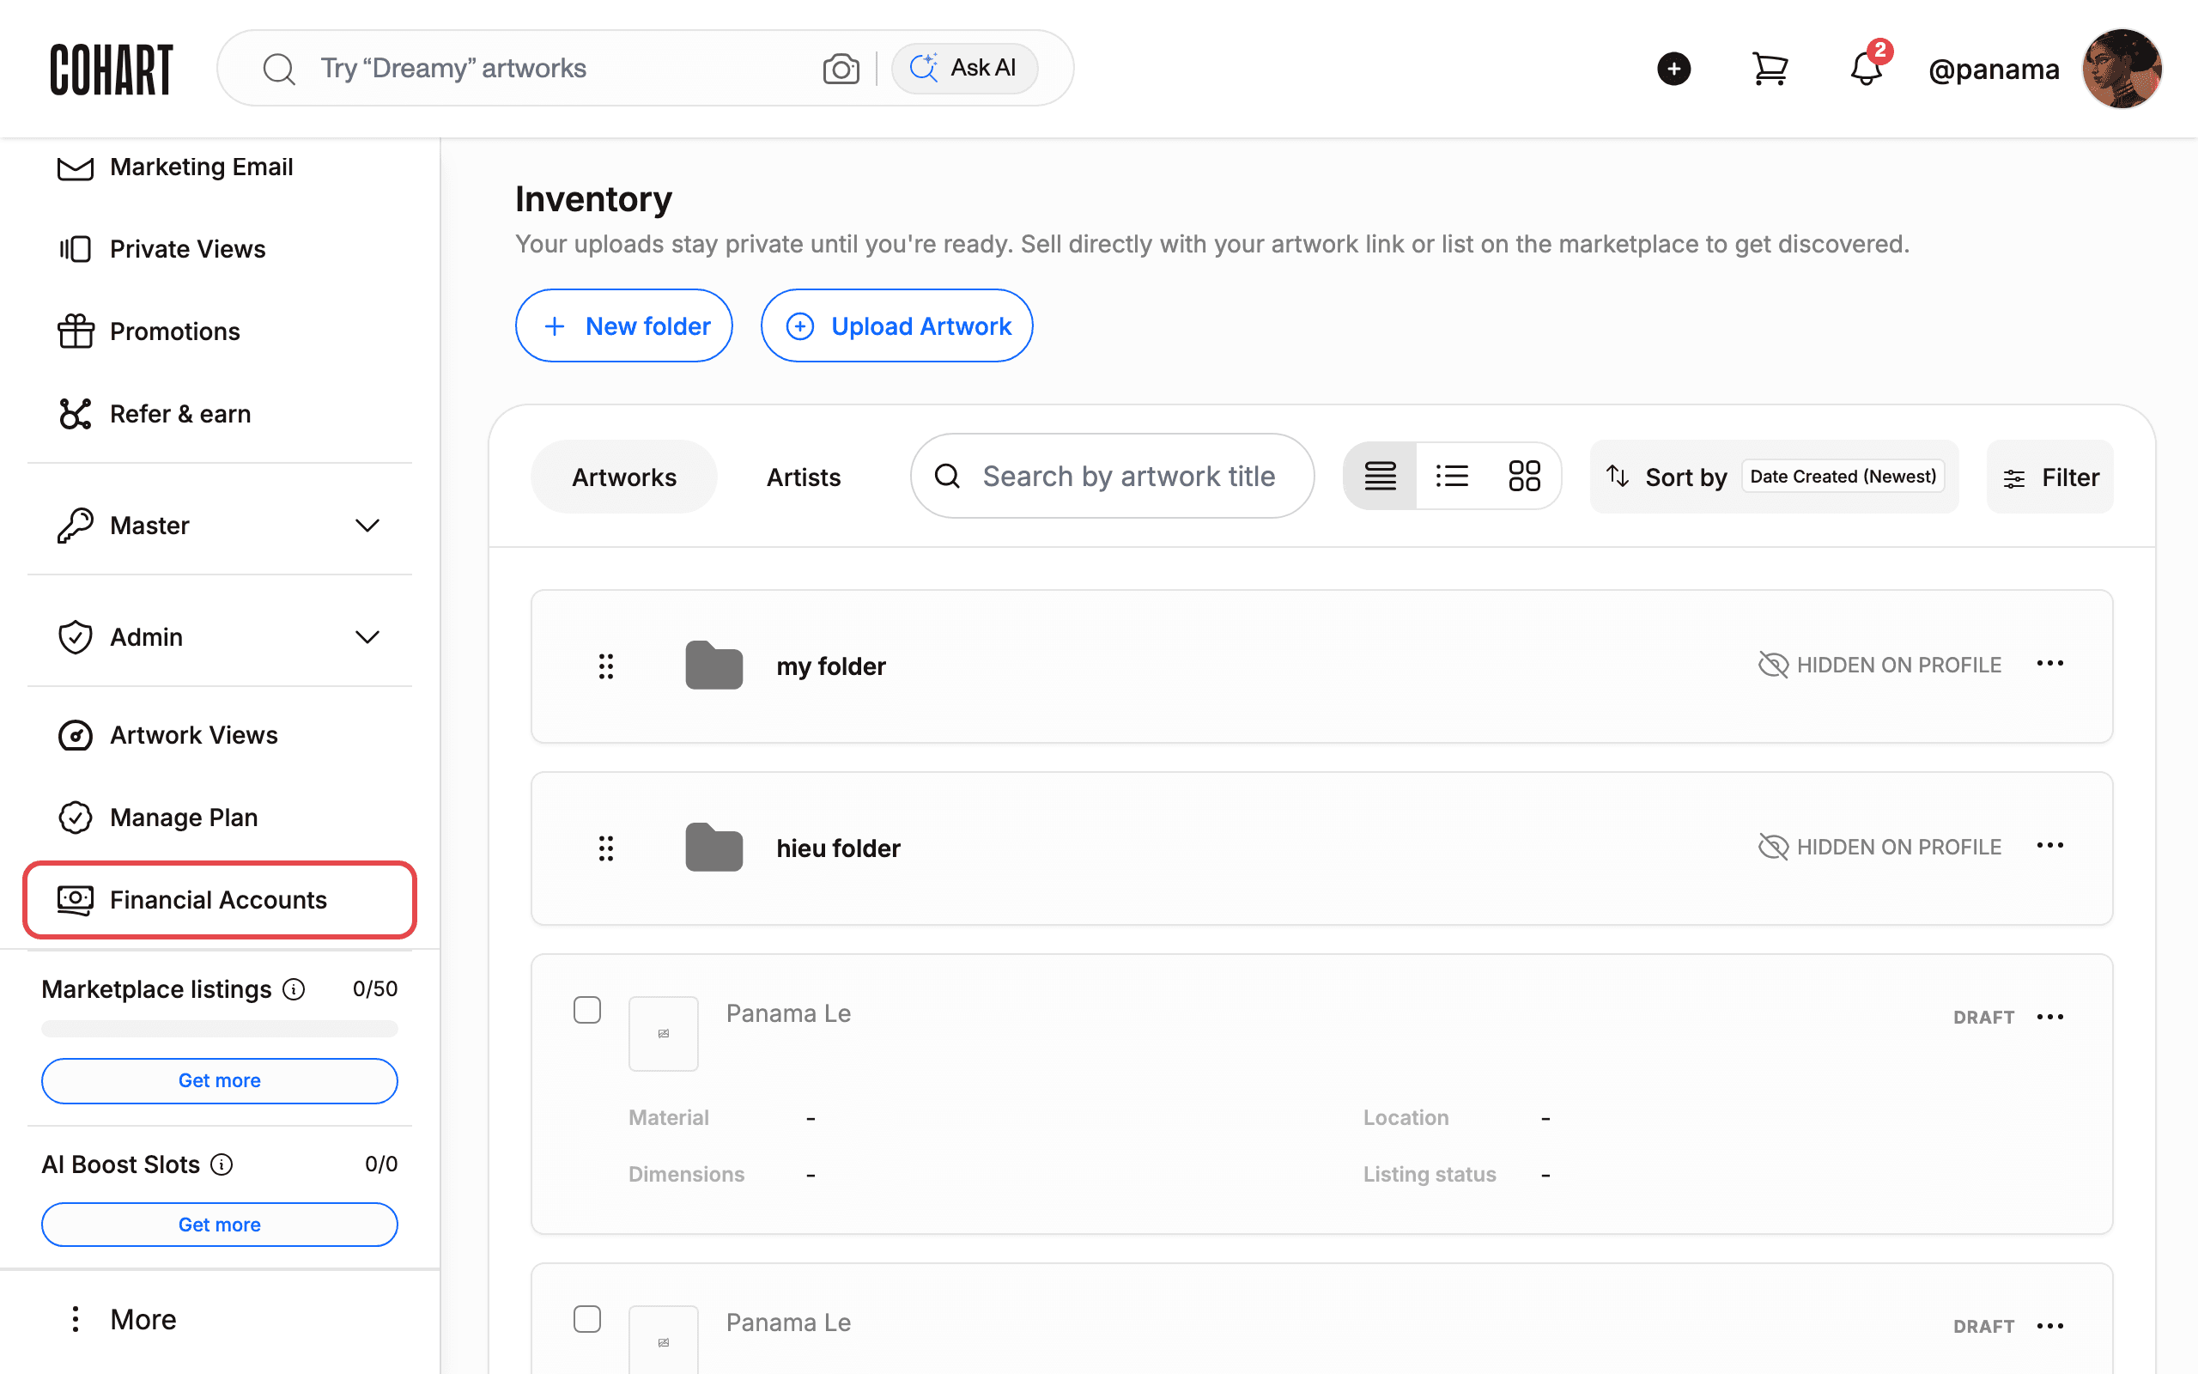Click Get more under AI Boost Slots
This screenshot has height=1374, width=2198.
219,1225
